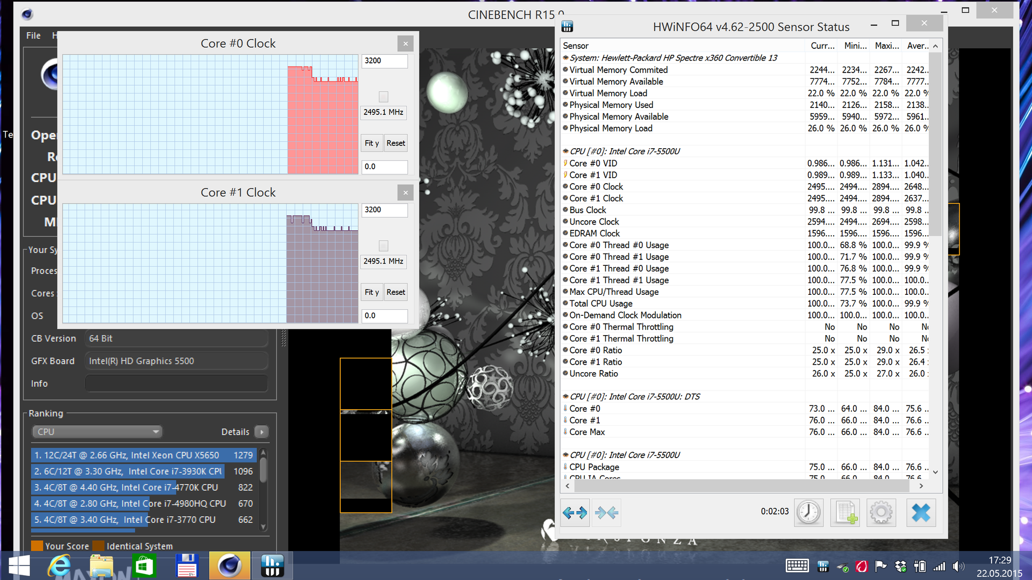Image resolution: width=1032 pixels, height=580 pixels.
Task: Start sensor logging with the sheet-plus icon
Action: click(844, 513)
